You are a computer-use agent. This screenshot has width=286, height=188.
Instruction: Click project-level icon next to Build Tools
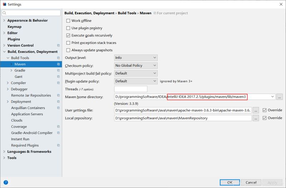[x=58, y=58]
